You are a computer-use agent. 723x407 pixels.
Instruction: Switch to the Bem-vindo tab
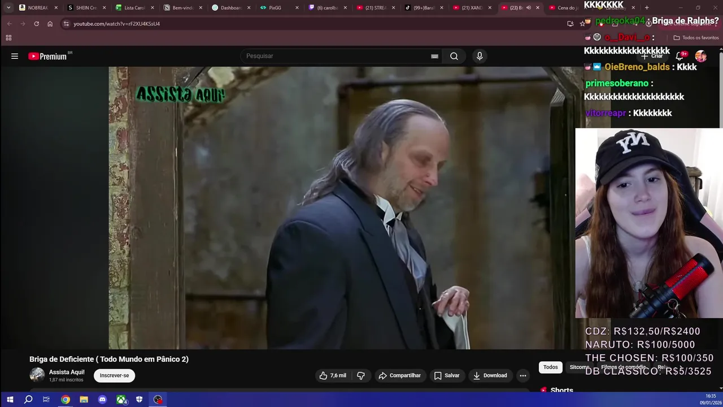182,8
